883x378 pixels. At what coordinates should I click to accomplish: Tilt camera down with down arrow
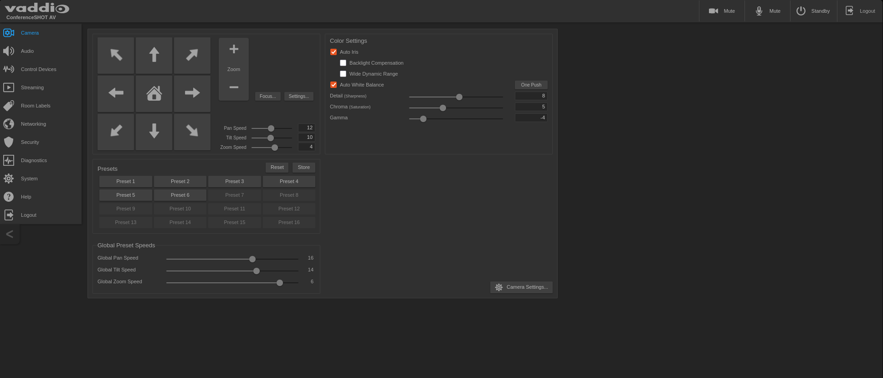tap(154, 132)
